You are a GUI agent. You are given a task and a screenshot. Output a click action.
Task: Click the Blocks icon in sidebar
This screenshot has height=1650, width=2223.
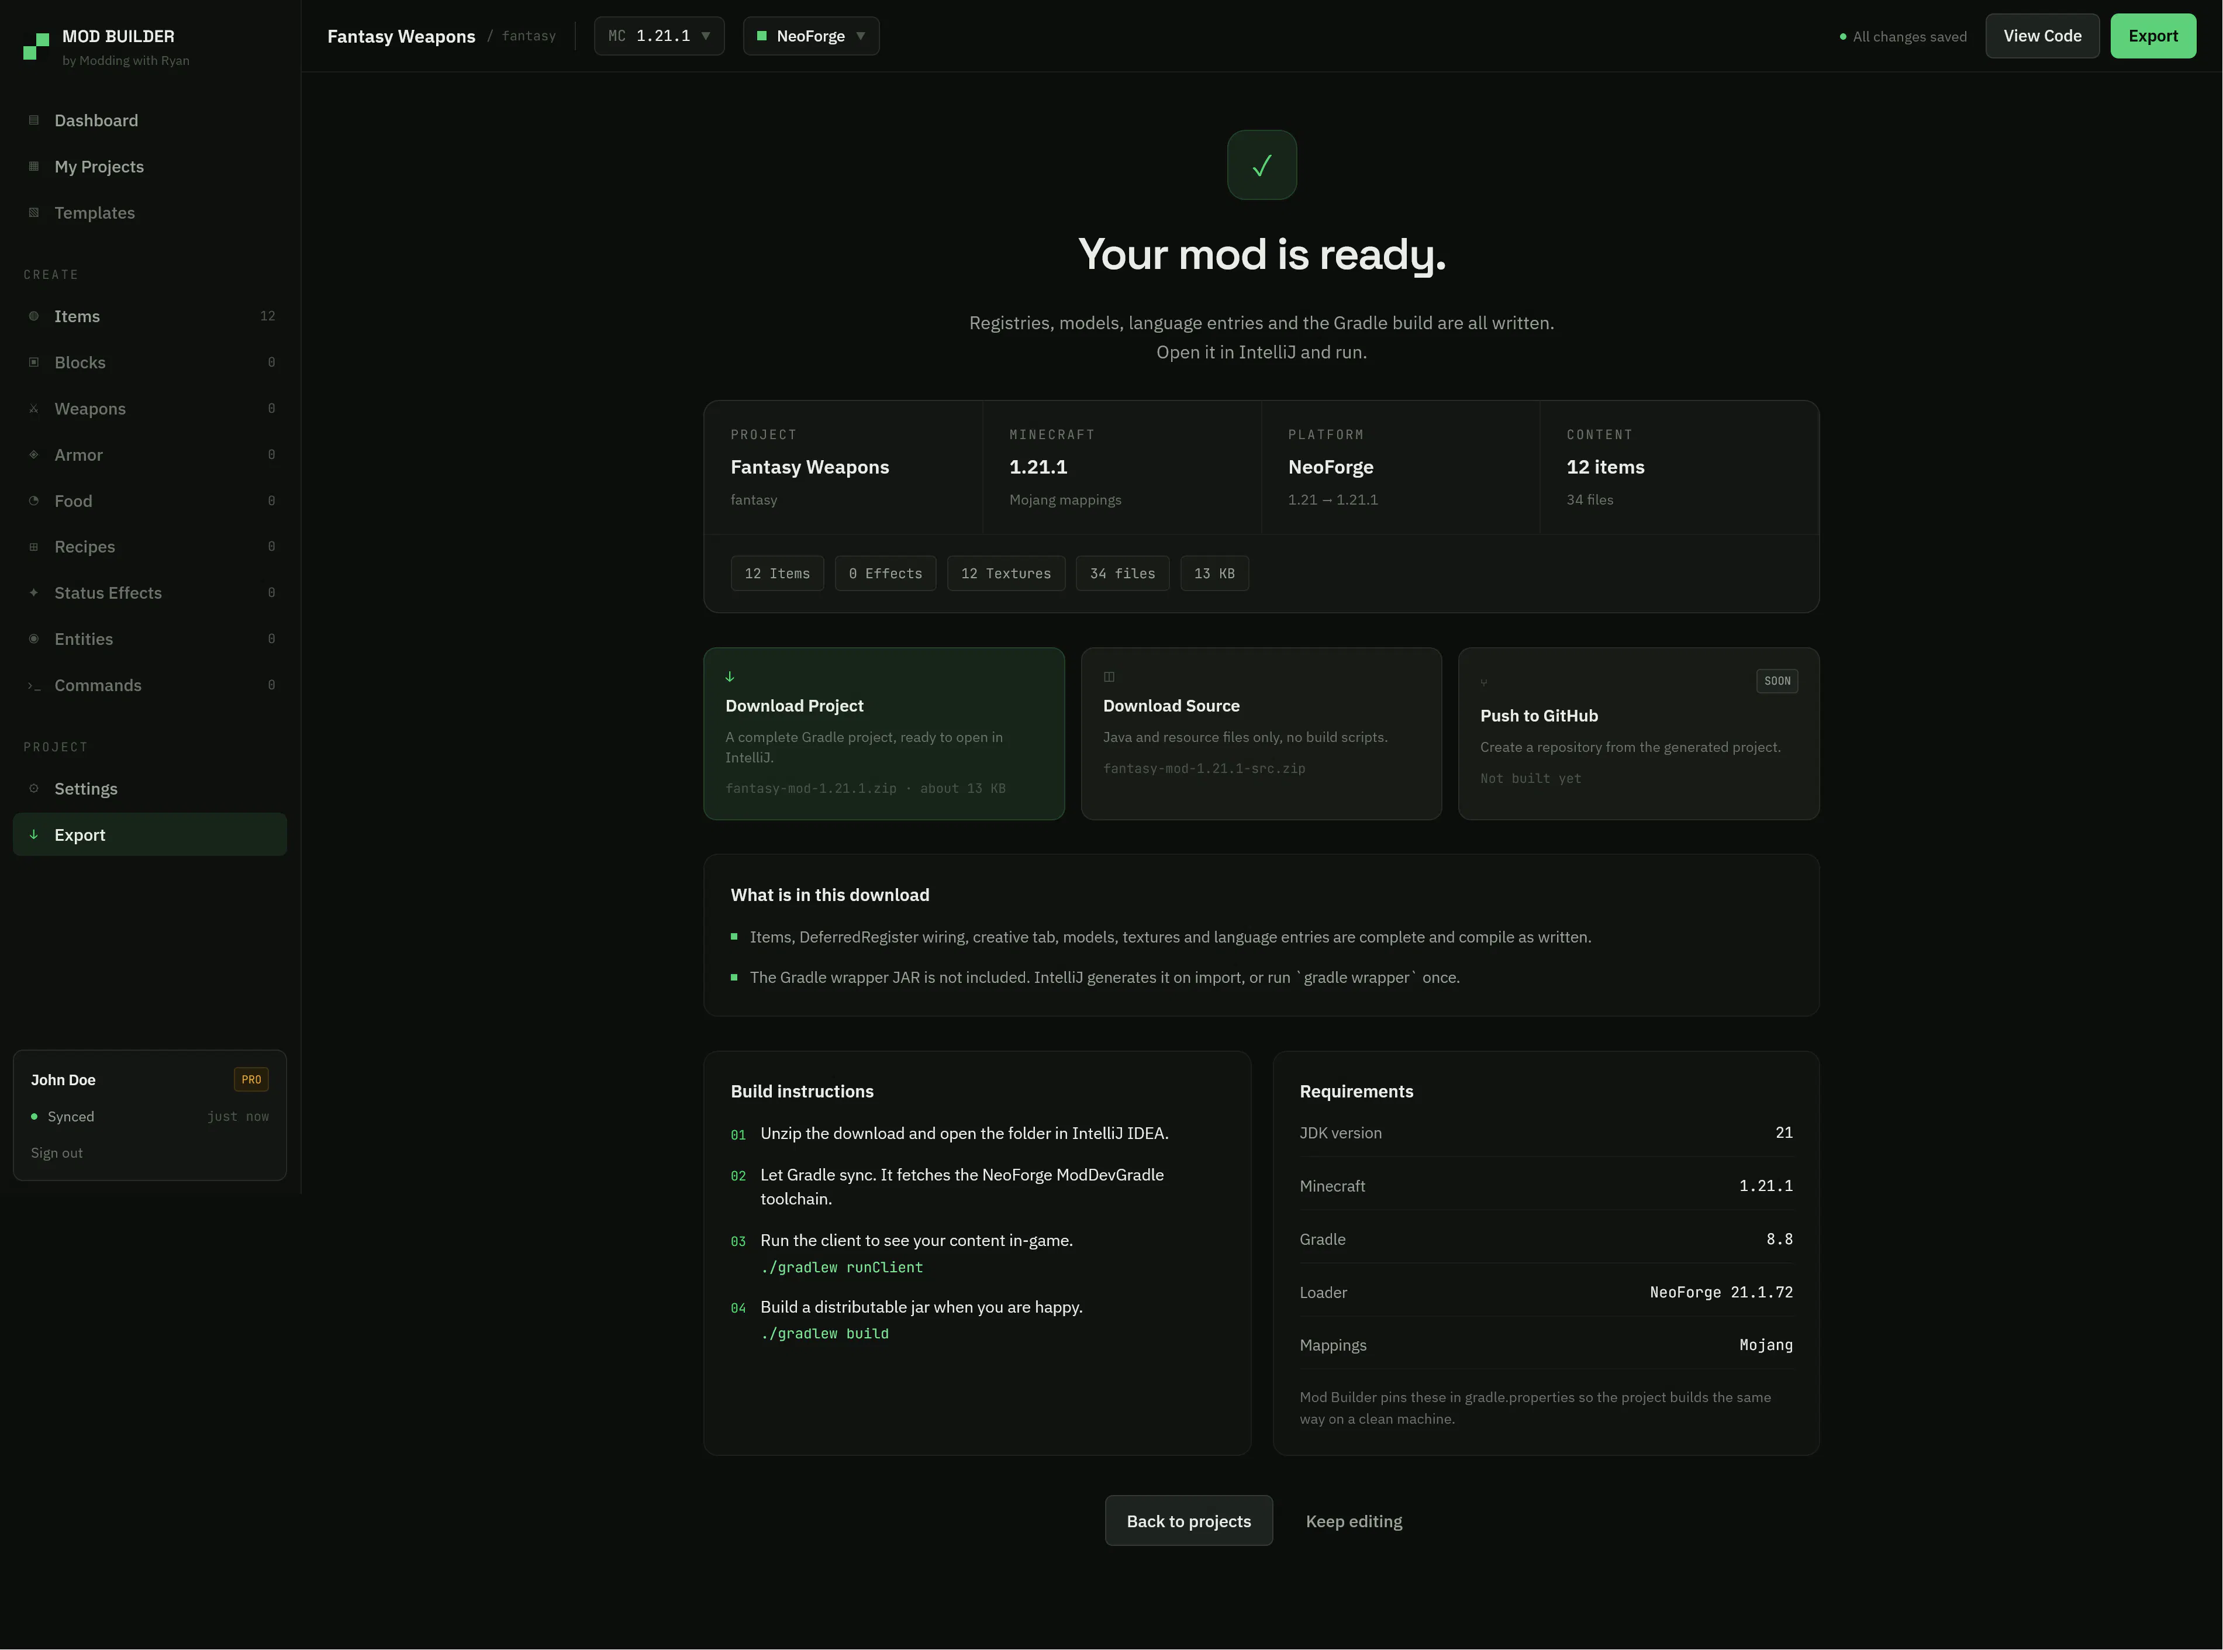34,361
